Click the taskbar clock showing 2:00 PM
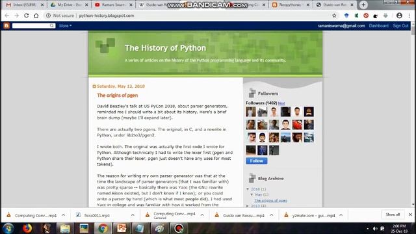The height and width of the screenshot is (234, 416). (399, 228)
